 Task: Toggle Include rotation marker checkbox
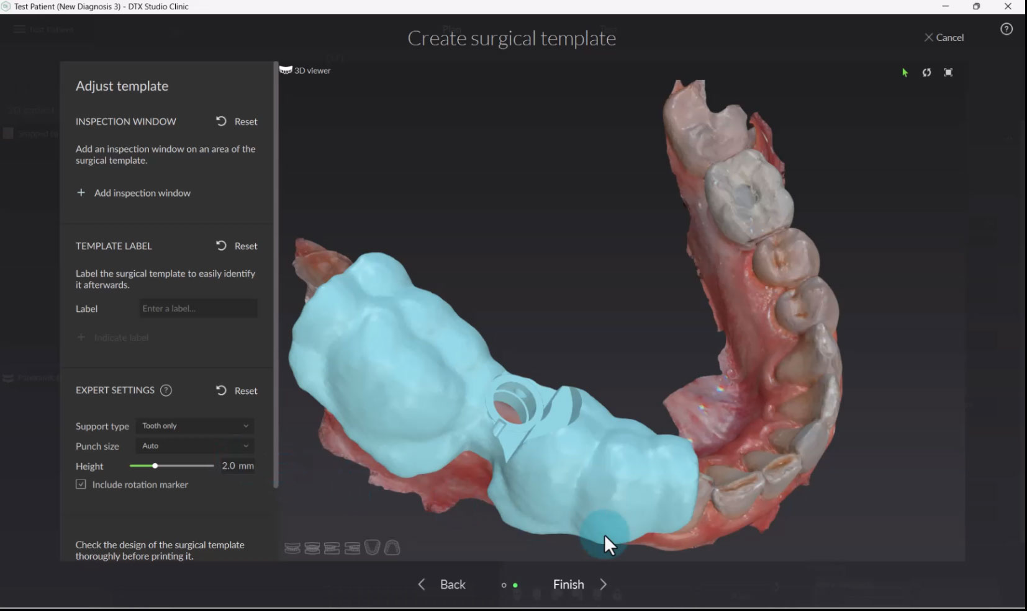pos(81,484)
